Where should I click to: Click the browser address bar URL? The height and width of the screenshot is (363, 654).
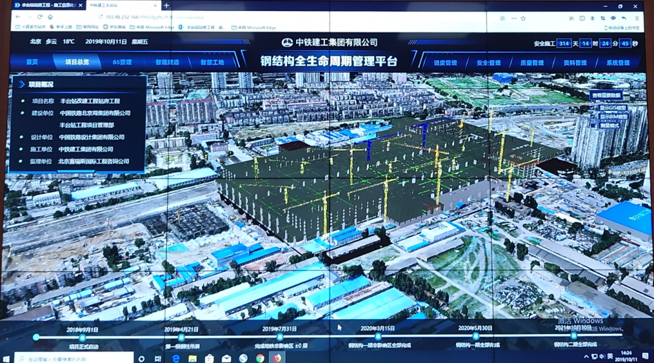(x=155, y=17)
